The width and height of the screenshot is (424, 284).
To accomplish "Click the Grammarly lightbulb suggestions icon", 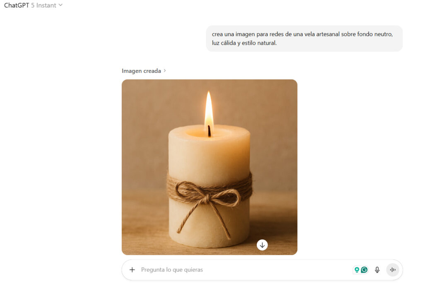I will point(357,270).
